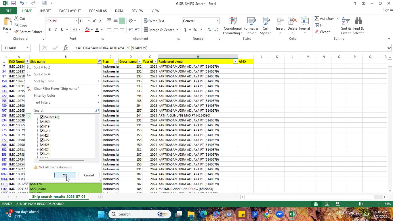
Task: Switch to the FORMULAS tab
Action: point(98,11)
